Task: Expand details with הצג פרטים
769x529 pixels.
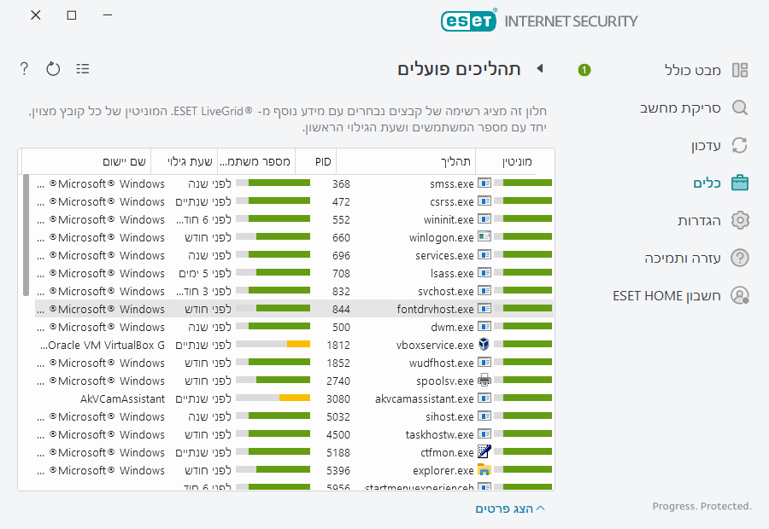Action: [x=510, y=509]
